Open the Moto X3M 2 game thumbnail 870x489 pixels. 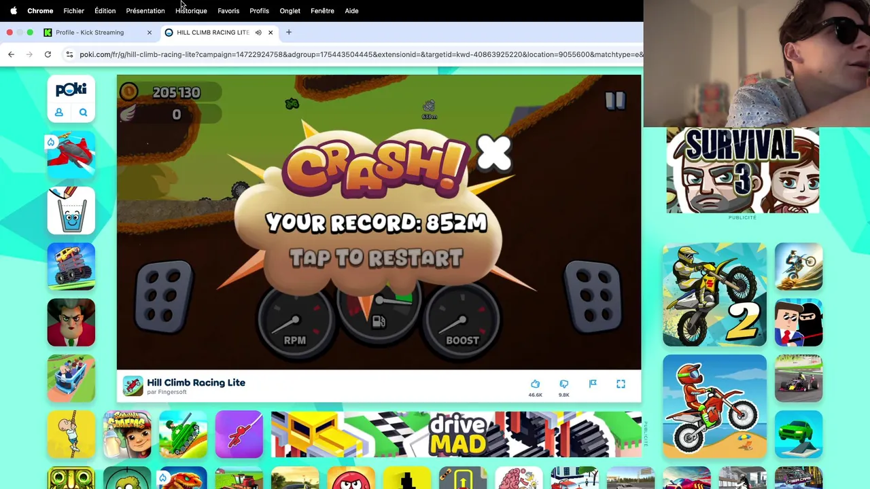714,295
